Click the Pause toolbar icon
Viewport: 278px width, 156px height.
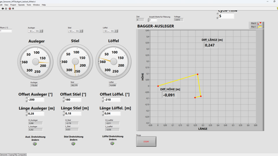(x=13, y=8)
